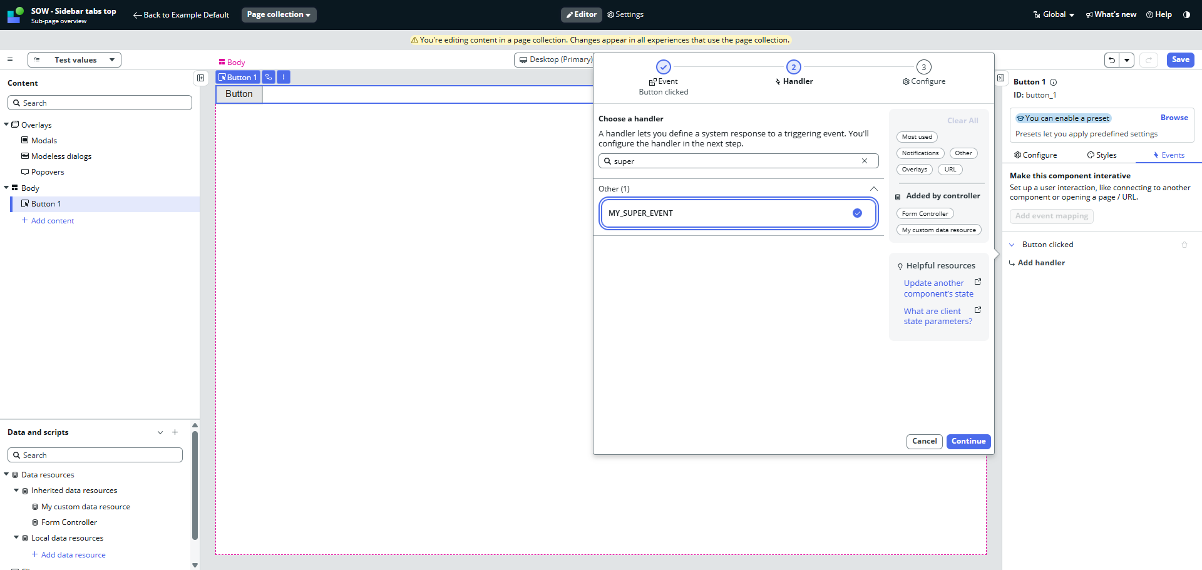
Task: Toggle the right panel collapse icon
Action: (x=1001, y=78)
